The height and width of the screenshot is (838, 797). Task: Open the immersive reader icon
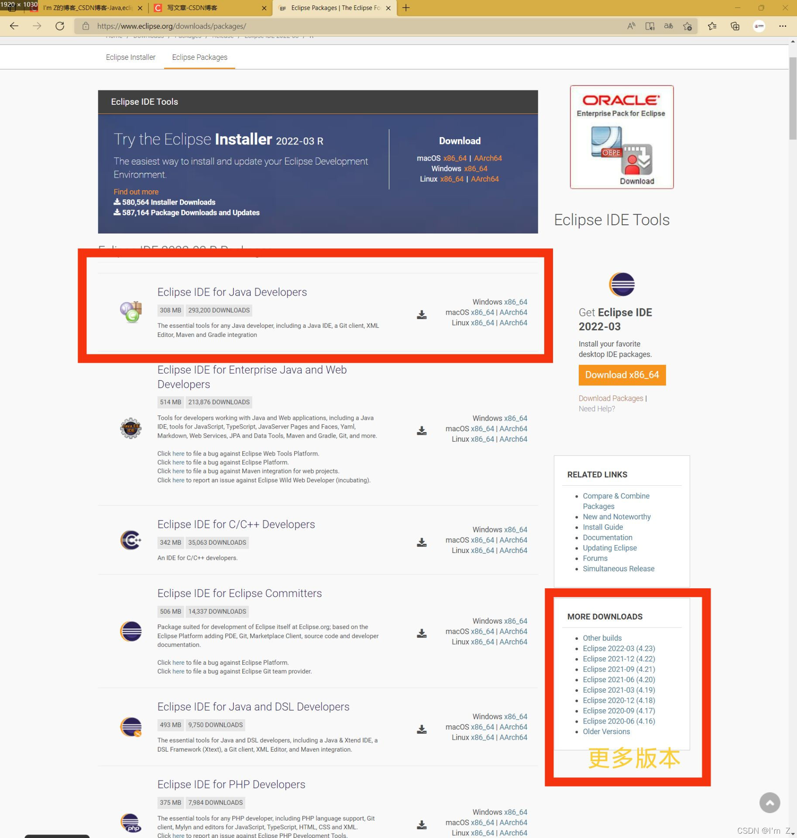click(x=650, y=26)
